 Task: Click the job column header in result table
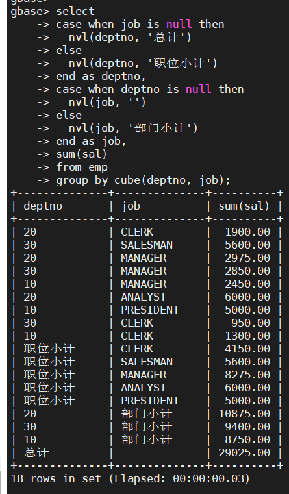click(131, 206)
